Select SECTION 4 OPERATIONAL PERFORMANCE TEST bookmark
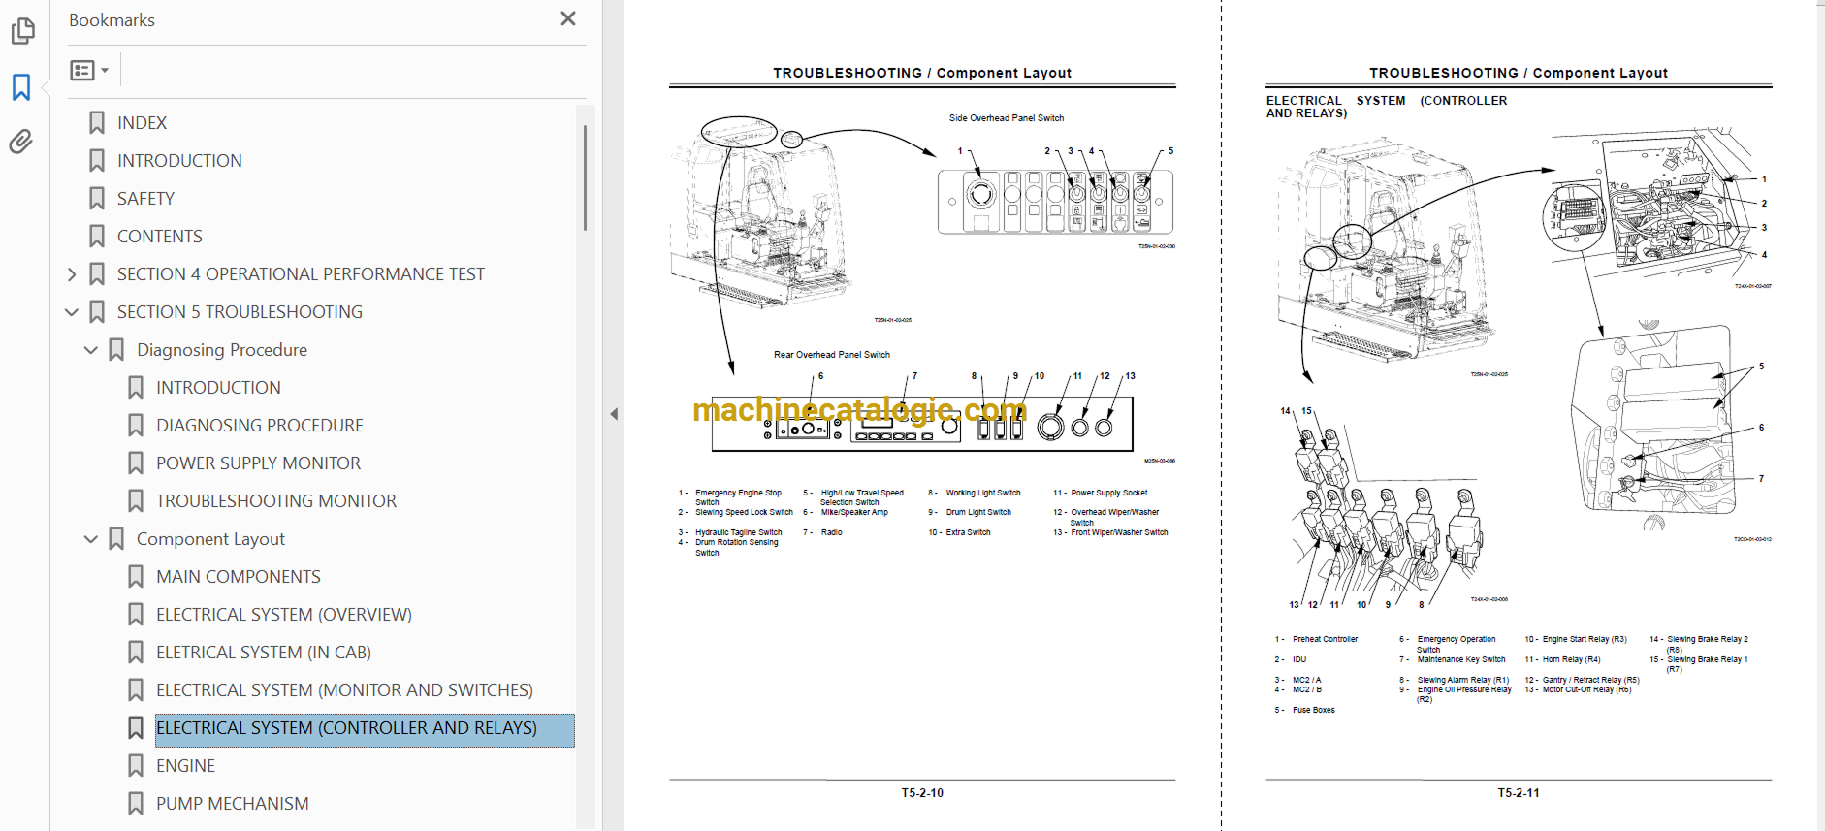 pos(301,274)
